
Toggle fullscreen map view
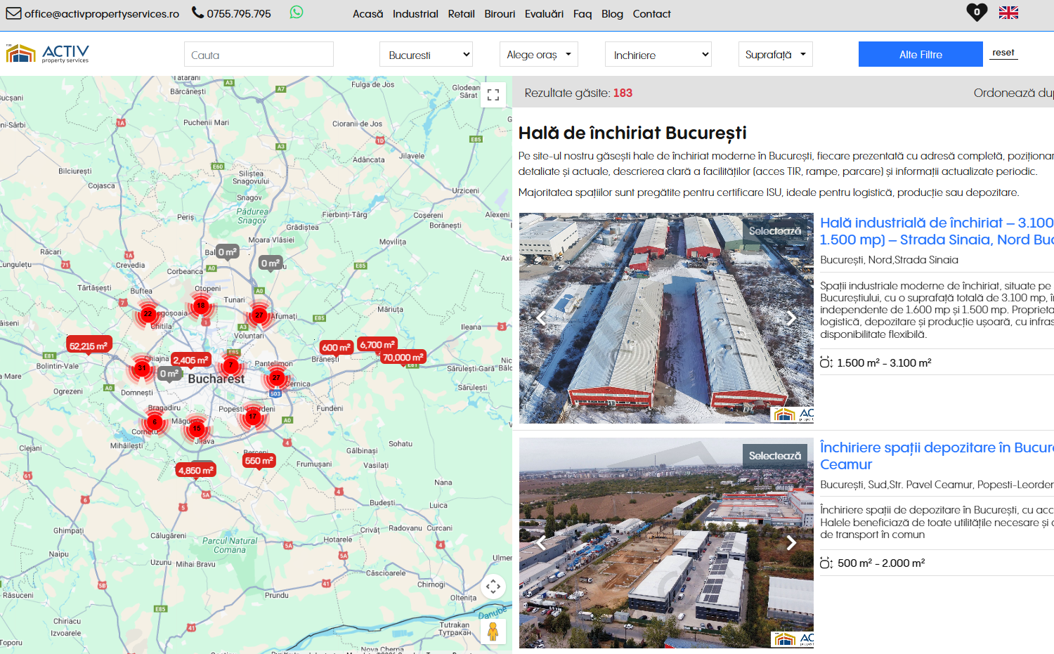pos(493,95)
